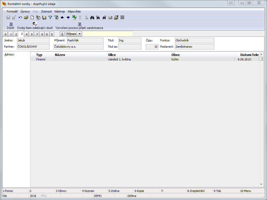
Task: Click the open folder toolbar icon
Action: click(x=26, y=17)
